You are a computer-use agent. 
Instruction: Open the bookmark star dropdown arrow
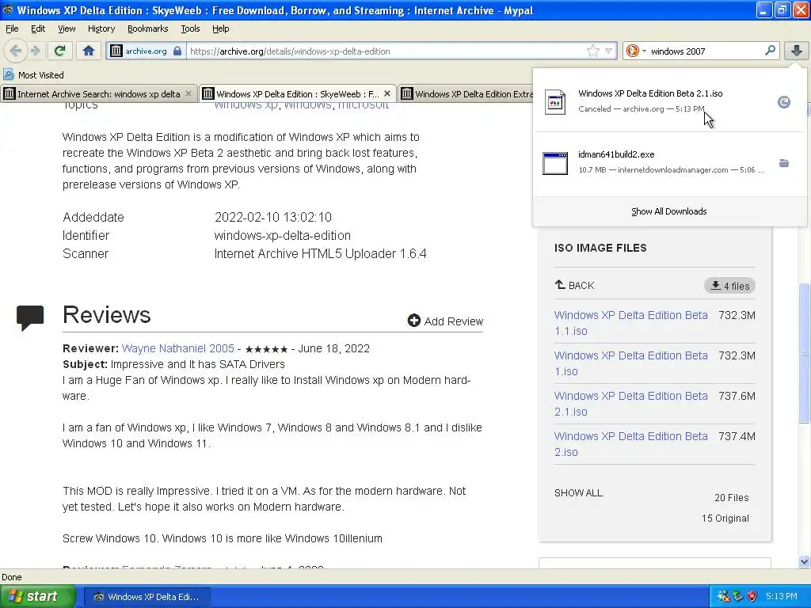pyautogui.click(x=609, y=51)
